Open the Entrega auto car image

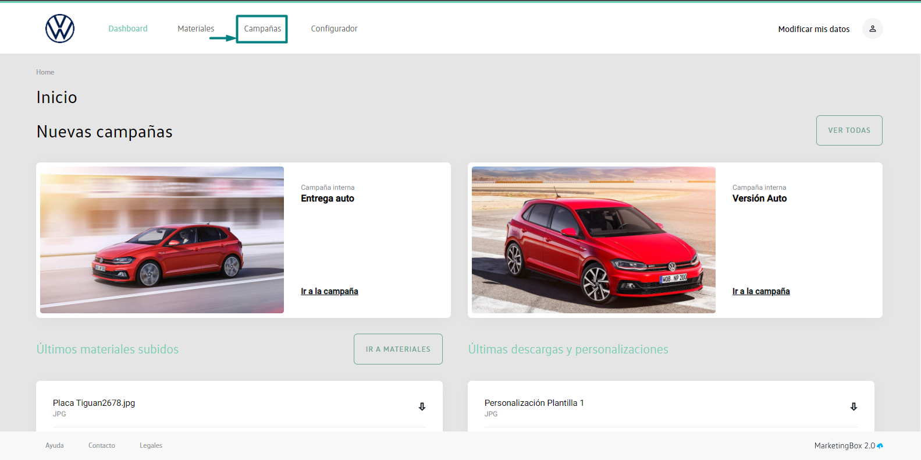click(162, 240)
